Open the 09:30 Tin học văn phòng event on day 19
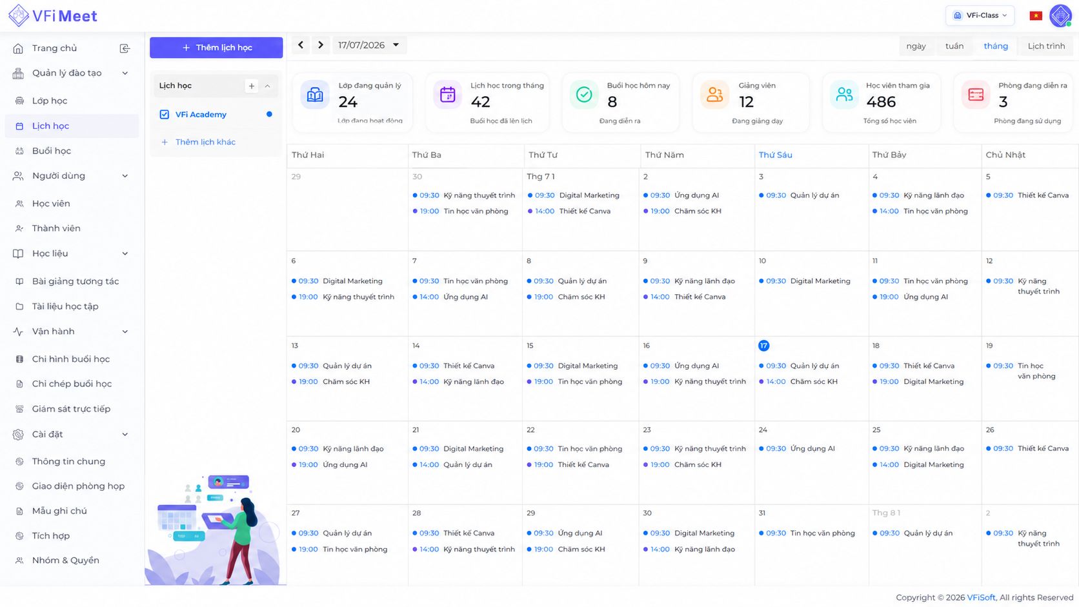Viewport: 1079px width, 607px height. pyautogui.click(x=1022, y=371)
